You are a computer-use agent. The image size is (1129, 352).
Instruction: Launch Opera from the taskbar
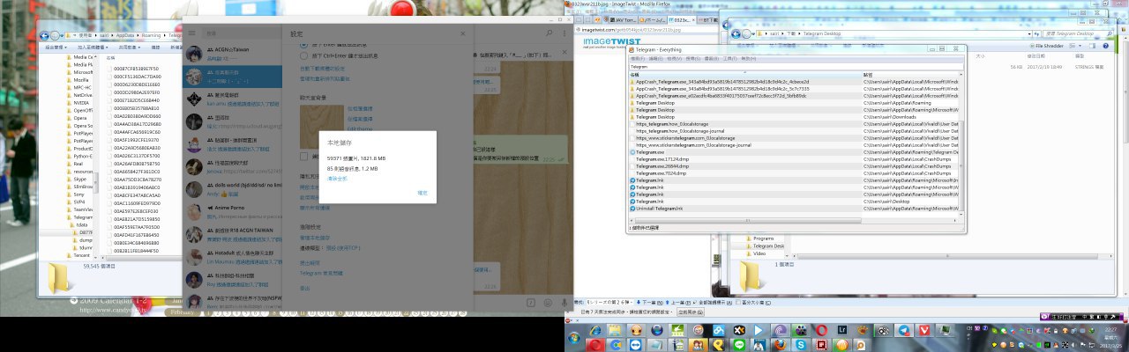822,329
